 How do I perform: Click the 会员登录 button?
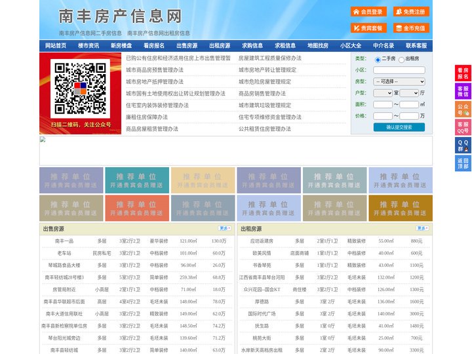pos(368,12)
